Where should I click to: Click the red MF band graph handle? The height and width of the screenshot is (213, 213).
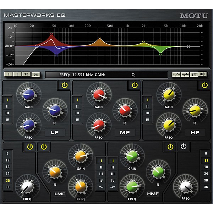tap(51, 34)
